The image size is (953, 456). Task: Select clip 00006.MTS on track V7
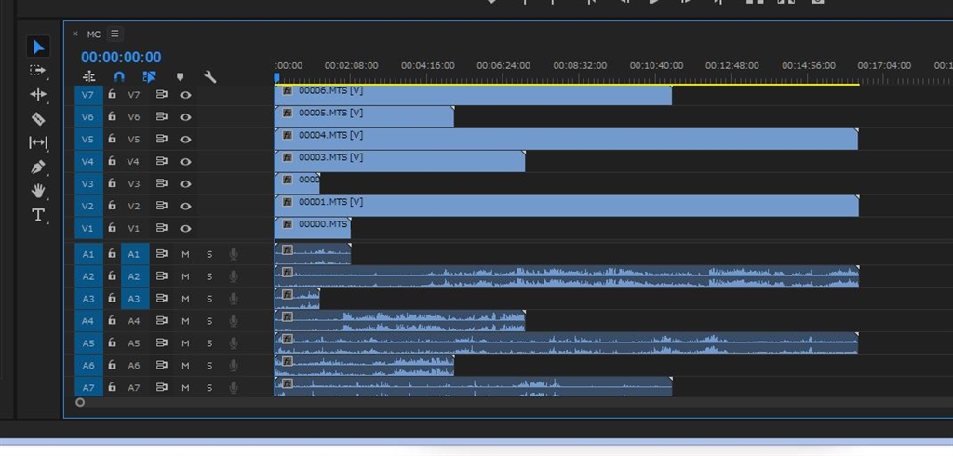pos(473,96)
